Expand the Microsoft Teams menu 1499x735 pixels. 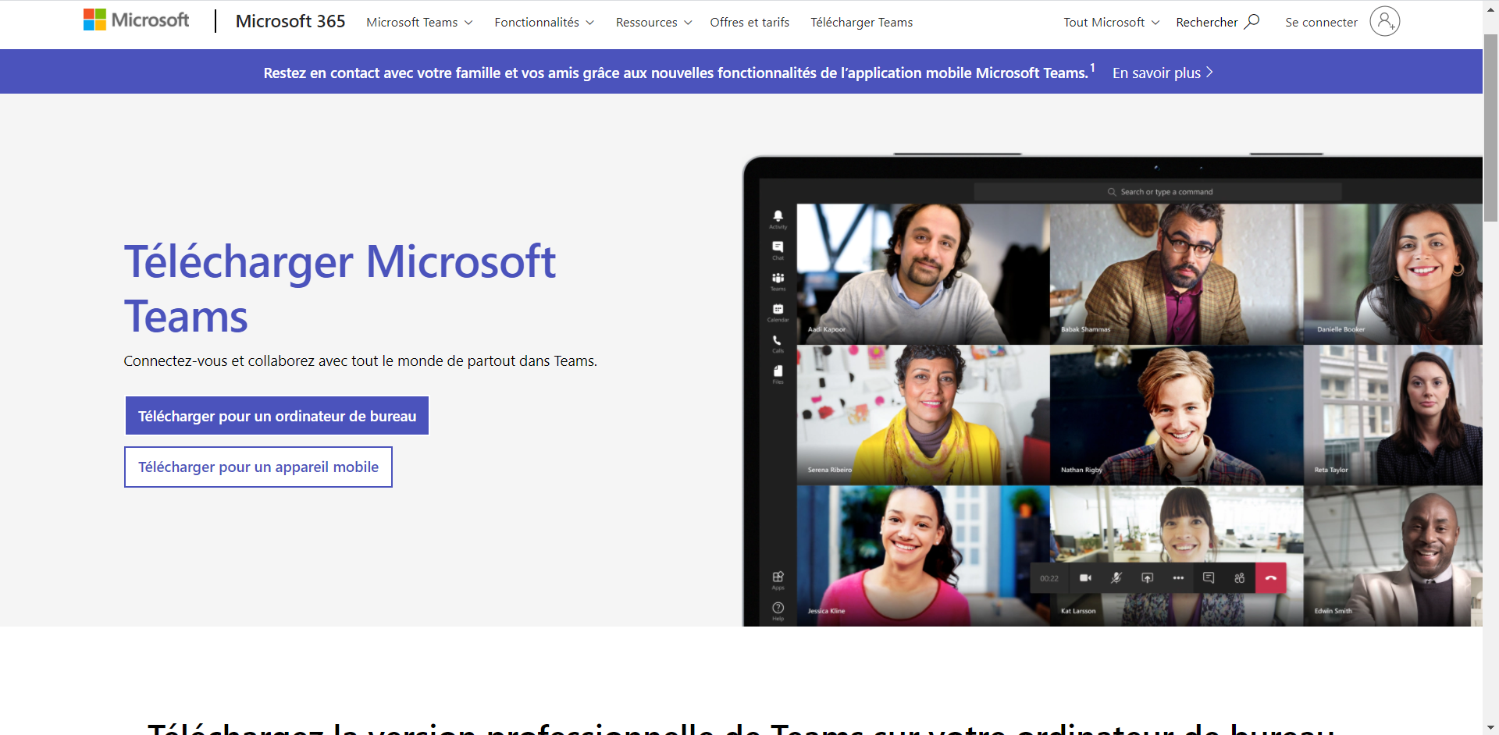point(419,23)
